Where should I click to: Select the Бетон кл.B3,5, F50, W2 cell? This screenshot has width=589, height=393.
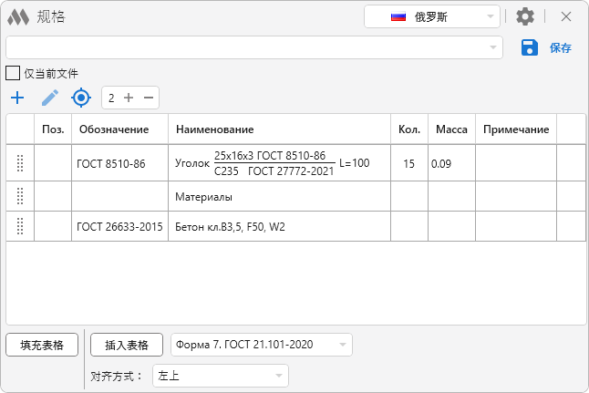[x=279, y=226]
